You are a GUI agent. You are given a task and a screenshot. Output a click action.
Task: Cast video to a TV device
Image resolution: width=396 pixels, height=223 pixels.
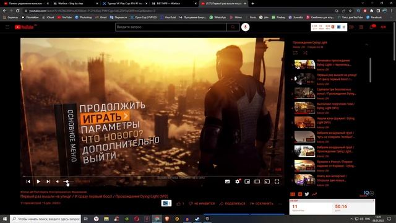(267, 181)
